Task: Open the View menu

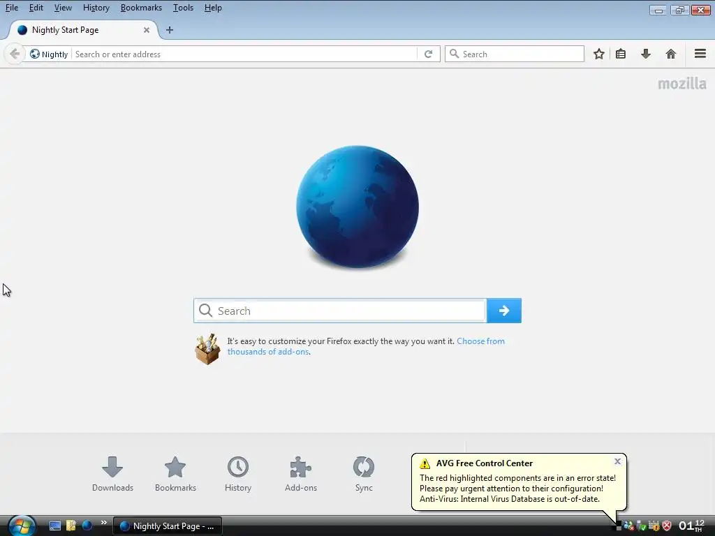Action: point(63,8)
